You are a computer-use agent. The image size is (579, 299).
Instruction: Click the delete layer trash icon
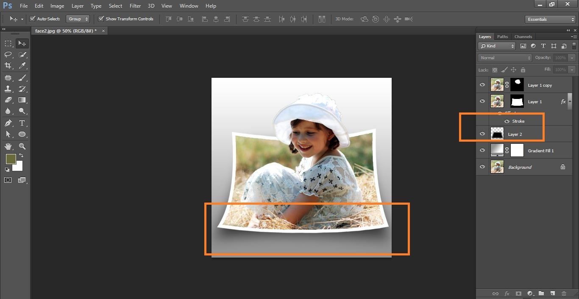pos(564,294)
